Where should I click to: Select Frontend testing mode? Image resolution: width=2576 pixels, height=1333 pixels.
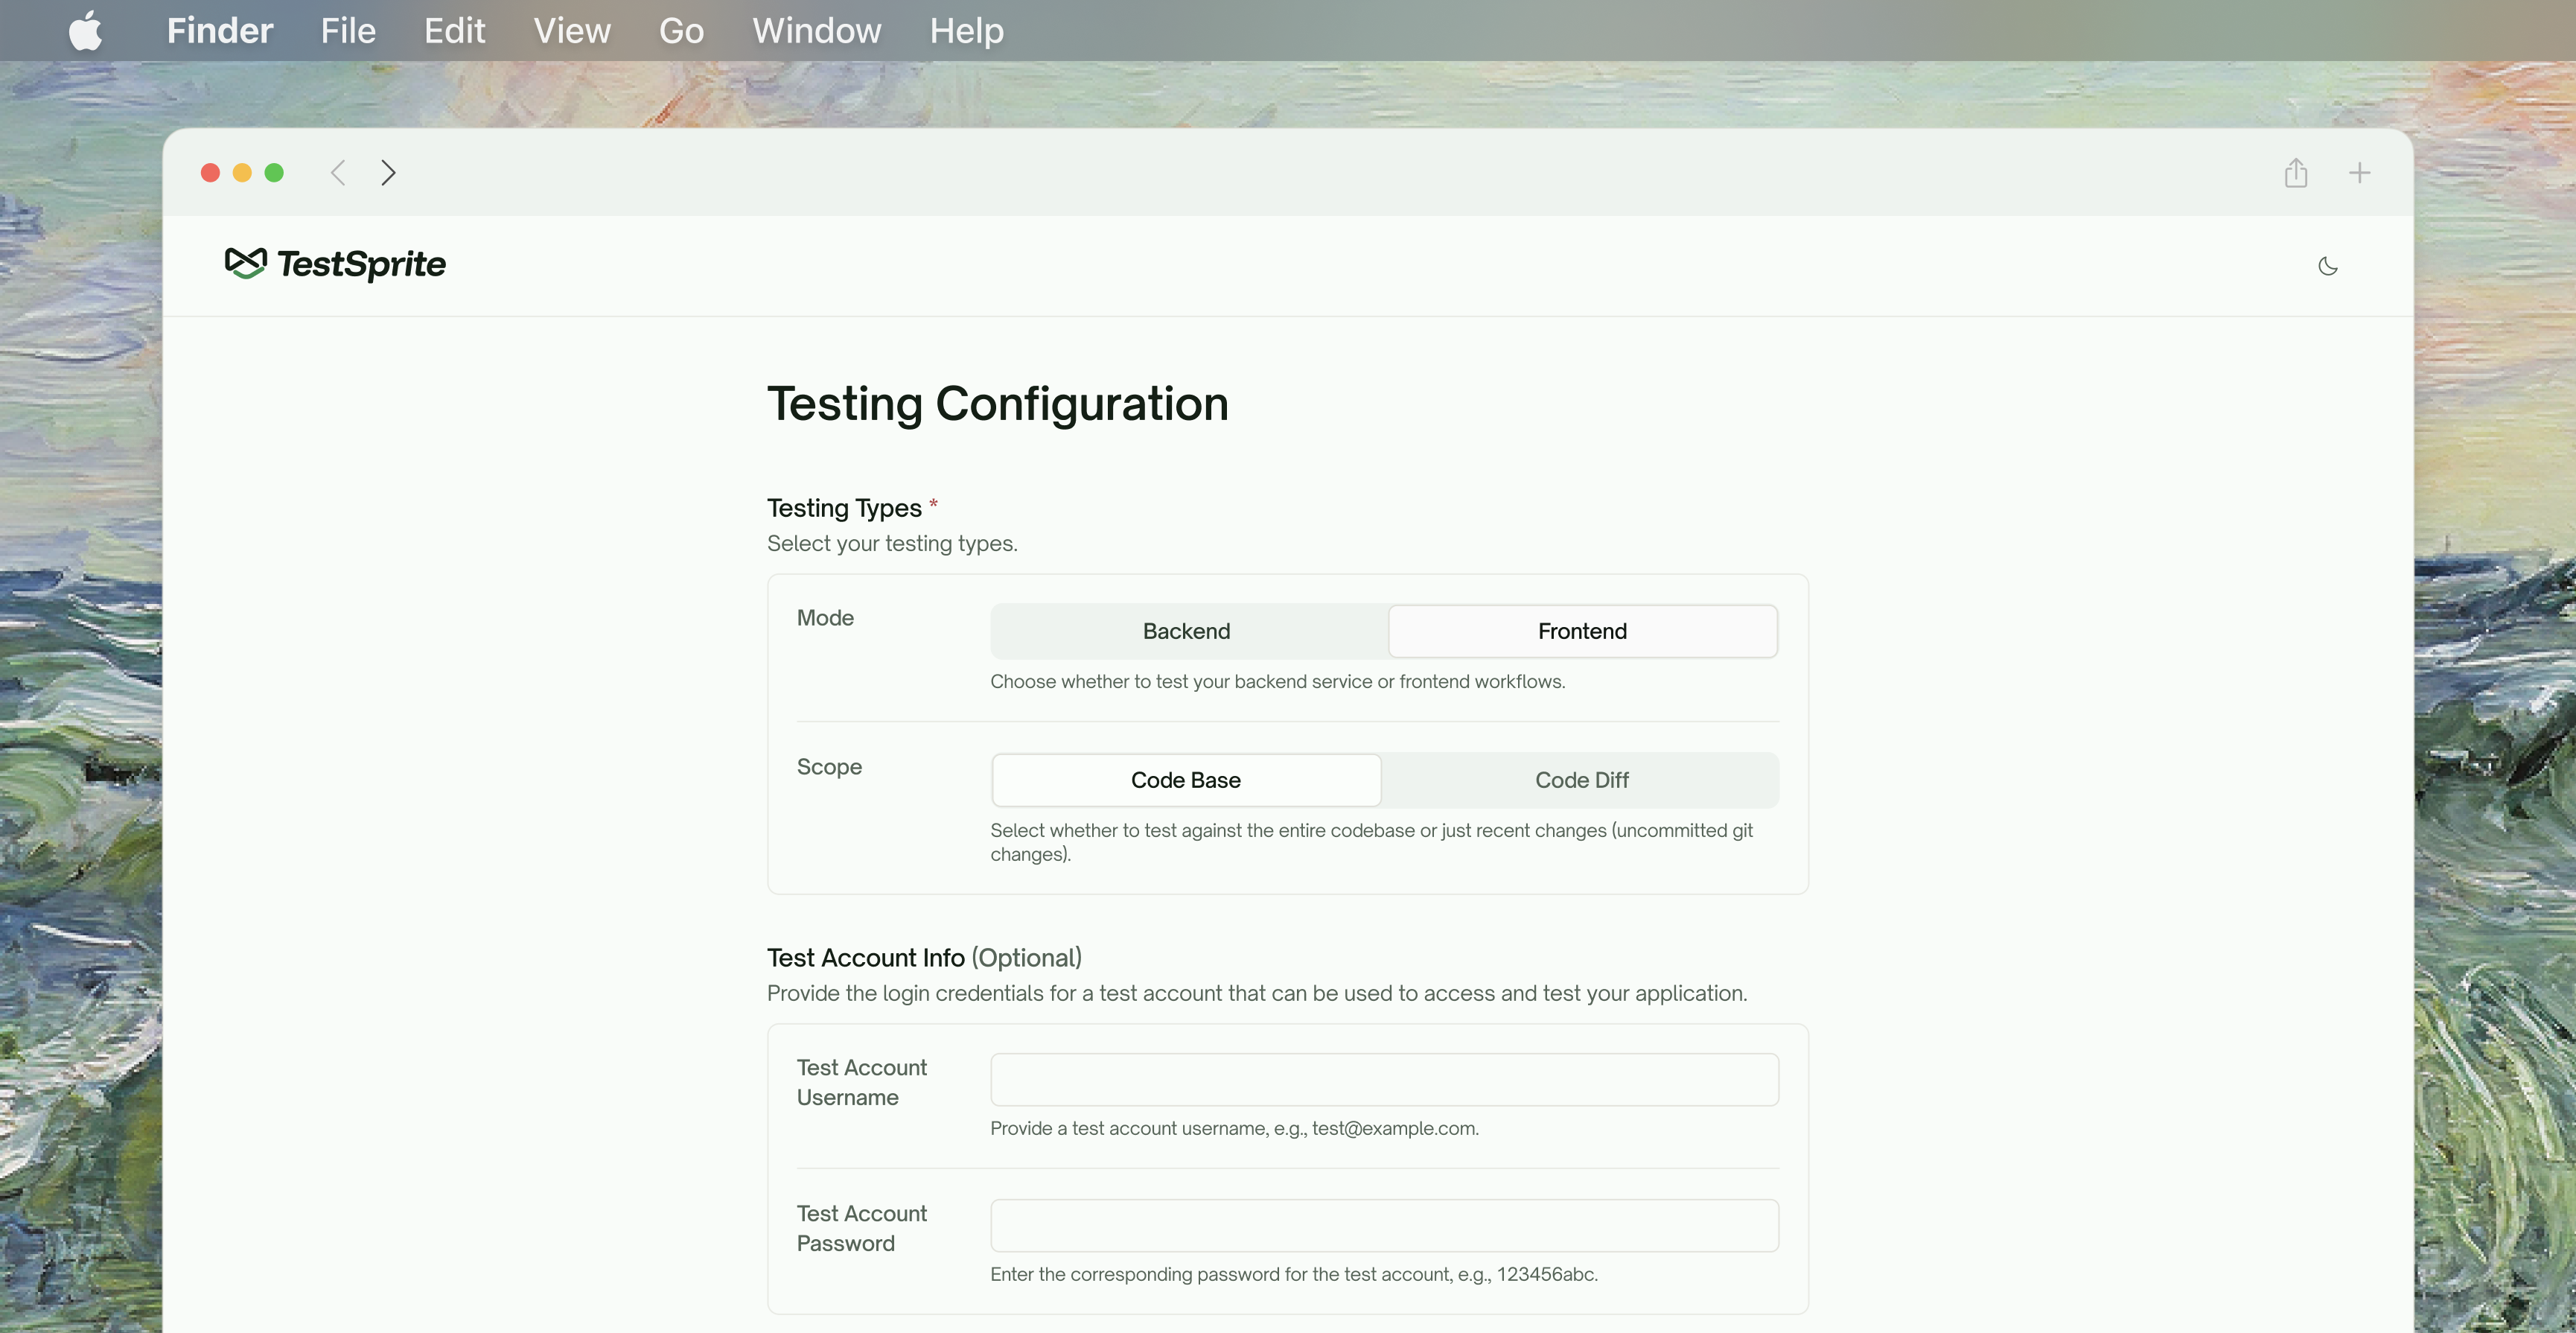point(1582,631)
